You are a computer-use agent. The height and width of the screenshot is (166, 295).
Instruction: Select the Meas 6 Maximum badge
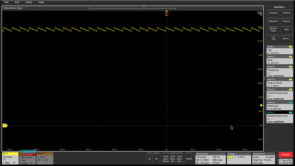point(280,106)
